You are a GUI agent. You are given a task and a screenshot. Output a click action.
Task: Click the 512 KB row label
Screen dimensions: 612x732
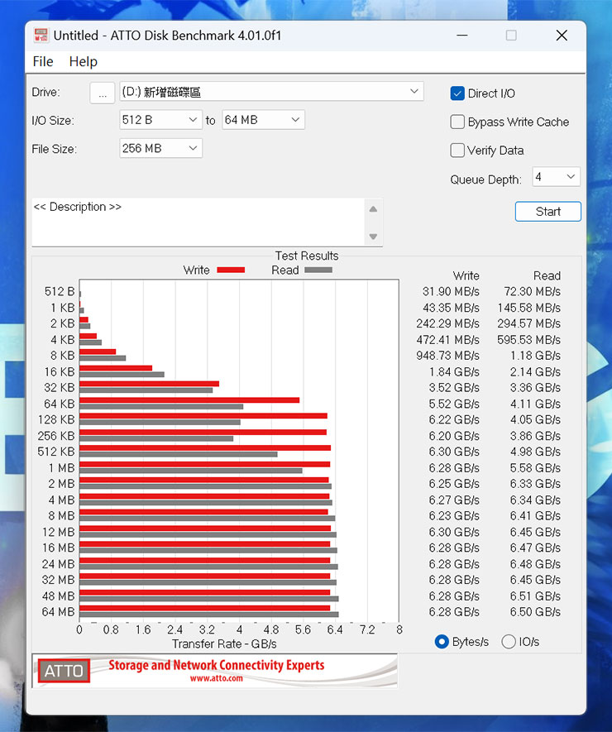point(56,452)
